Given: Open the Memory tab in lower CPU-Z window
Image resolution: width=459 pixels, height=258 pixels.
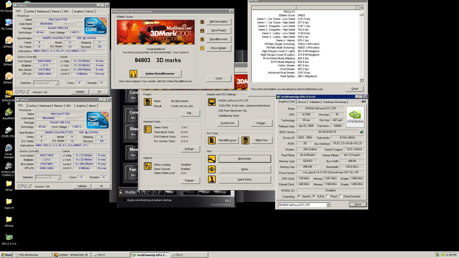Looking at the screenshot, I should (x=59, y=106).
